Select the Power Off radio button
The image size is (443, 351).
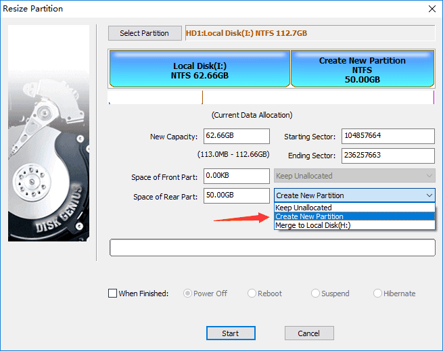tap(189, 294)
